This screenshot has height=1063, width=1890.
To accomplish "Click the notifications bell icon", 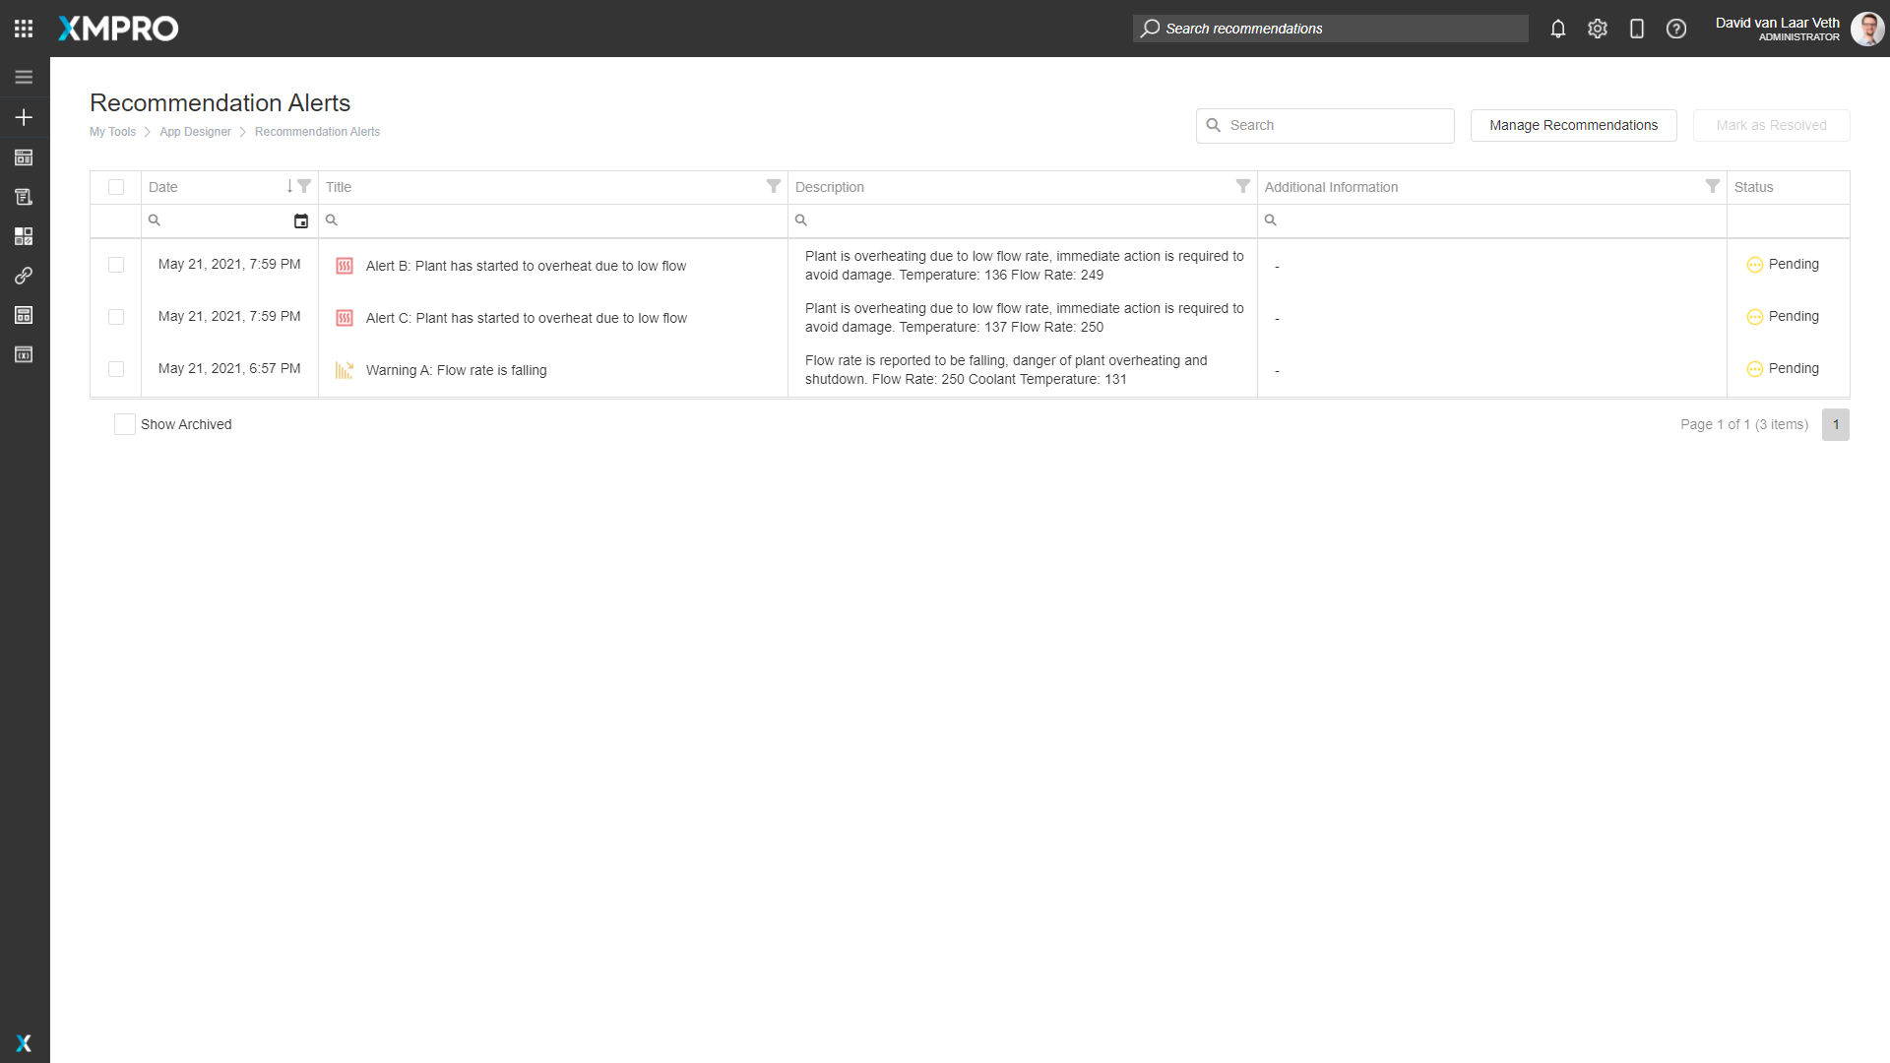I will coord(1557,29).
